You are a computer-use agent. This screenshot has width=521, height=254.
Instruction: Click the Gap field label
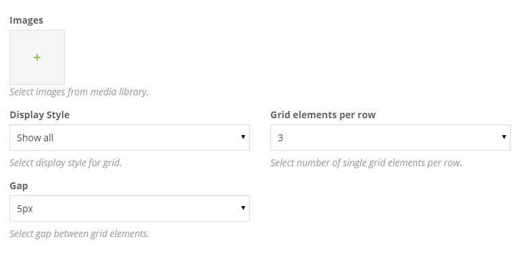point(19,186)
